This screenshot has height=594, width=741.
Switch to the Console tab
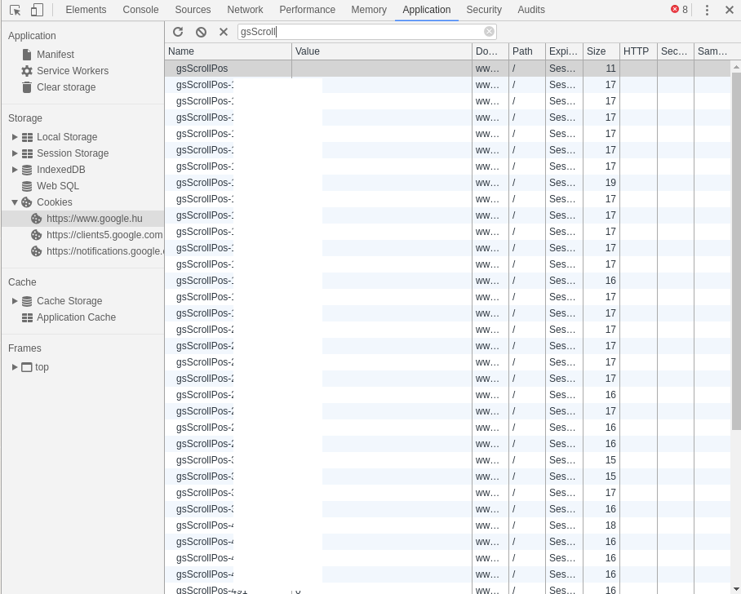(140, 10)
